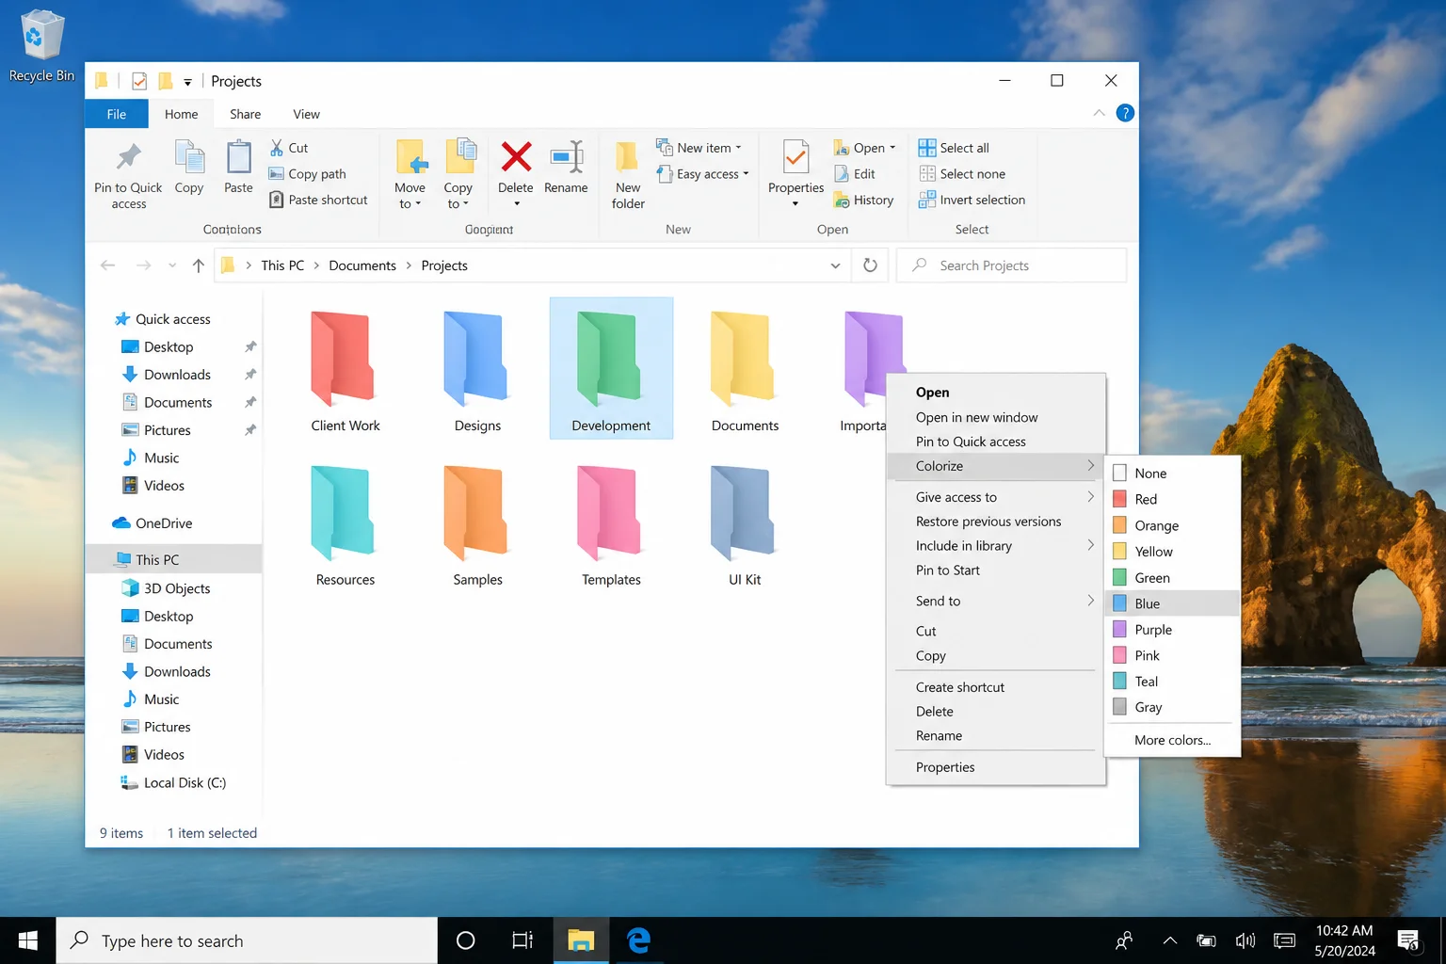Click the Search Projects field
The height and width of the screenshot is (964, 1446).
[1011, 265]
